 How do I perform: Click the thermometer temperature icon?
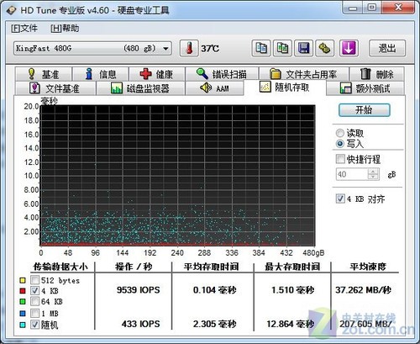tap(189, 48)
